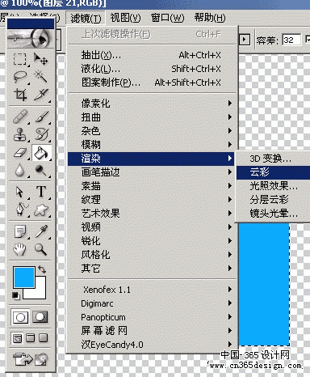Select the Slice tool
This screenshot has width=310, height=377.
pyautogui.click(x=41, y=95)
